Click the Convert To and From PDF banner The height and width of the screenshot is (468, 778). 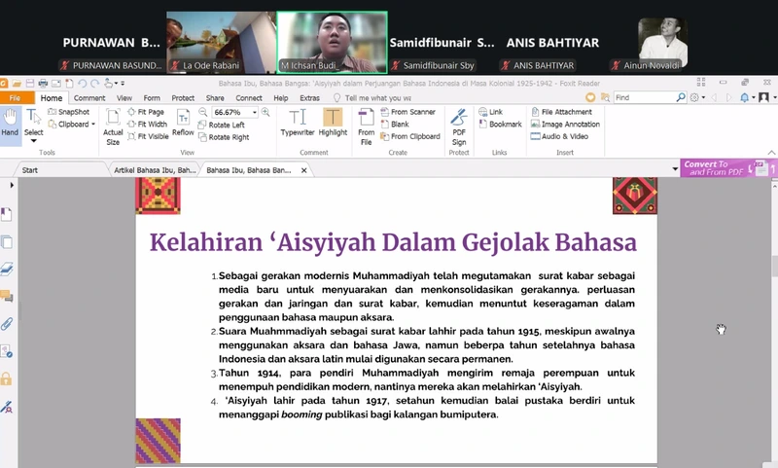(728, 168)
